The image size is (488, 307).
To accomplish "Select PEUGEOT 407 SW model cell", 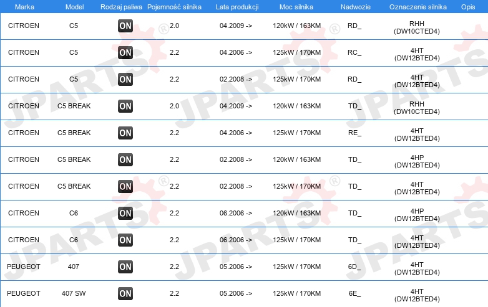I will tap(74, 293).
